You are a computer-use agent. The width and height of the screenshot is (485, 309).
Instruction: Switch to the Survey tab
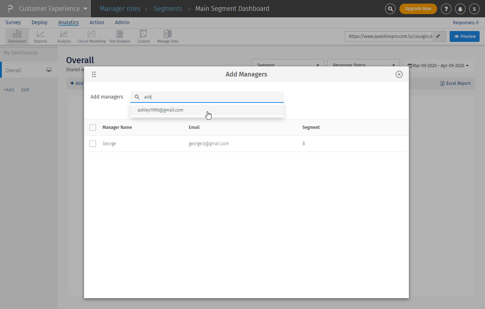(x=13, y=22)
